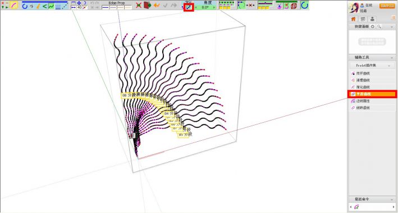Toggle the green less-than angle icon
Image resolution: width=398 pixels, height=213 pixels.
point(45,6)
